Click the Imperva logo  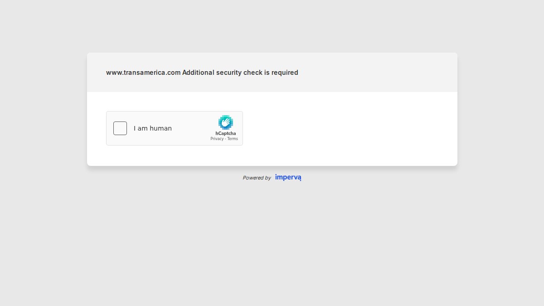(288, 177)
